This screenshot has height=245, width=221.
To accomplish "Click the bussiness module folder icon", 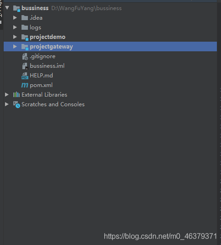I will [16, 8].
